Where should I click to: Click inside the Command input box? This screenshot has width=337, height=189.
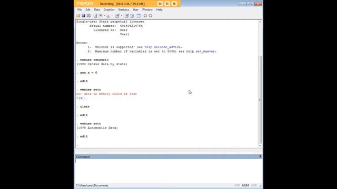click(168, 171)
